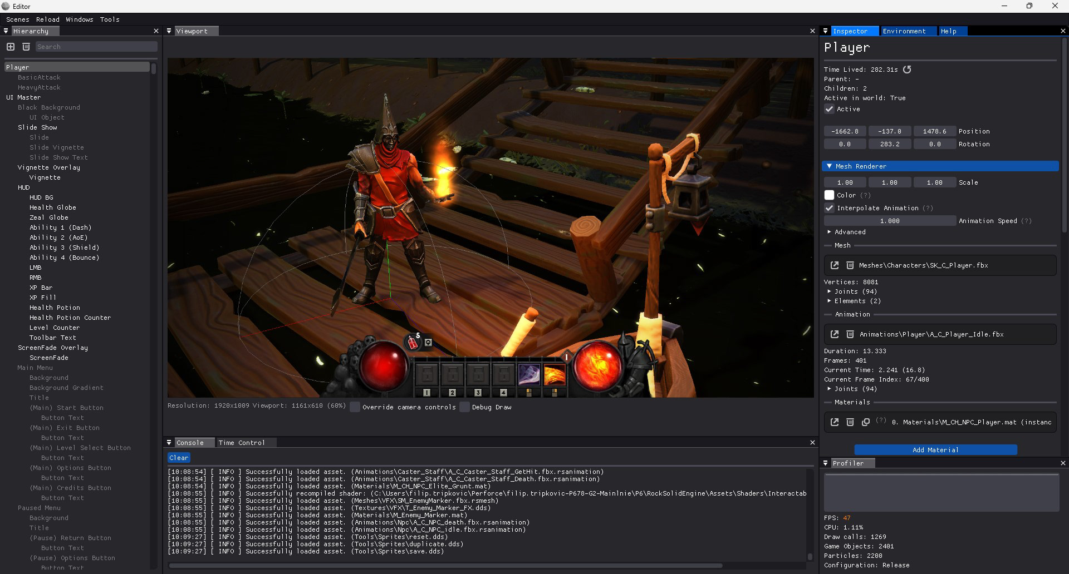Toggle the Active checkbox for Player
Screen dimensions: 1069x574
click(x=829, y=109)
